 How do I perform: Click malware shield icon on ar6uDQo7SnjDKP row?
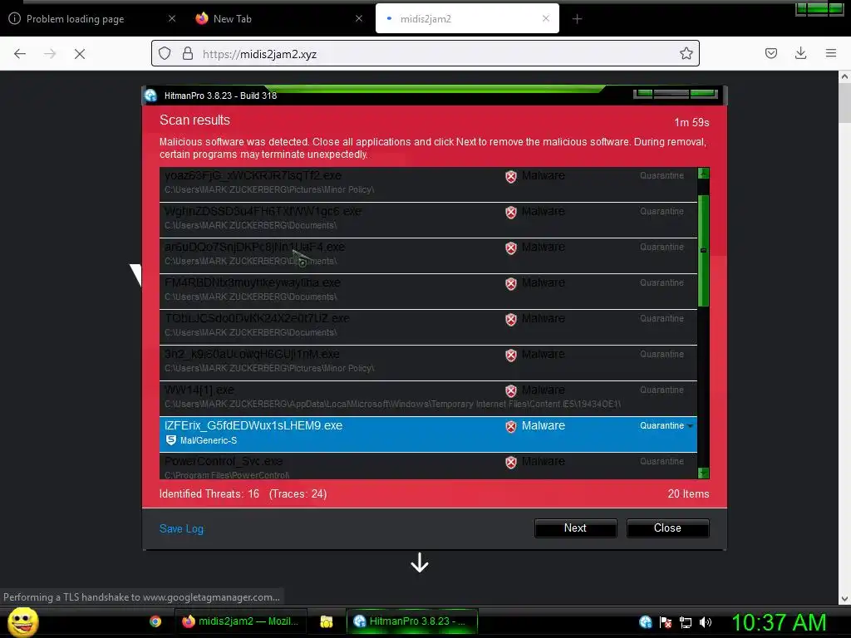click(x=511, y=248)
